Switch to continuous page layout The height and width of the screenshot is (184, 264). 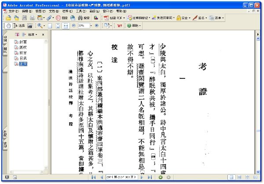click(x=239, y=177)
